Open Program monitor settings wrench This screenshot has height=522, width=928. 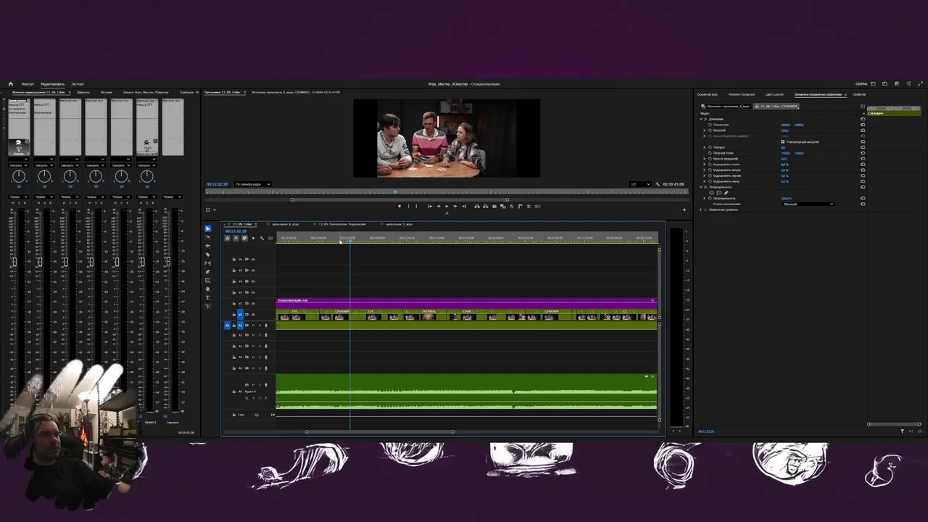click(658, 184)
